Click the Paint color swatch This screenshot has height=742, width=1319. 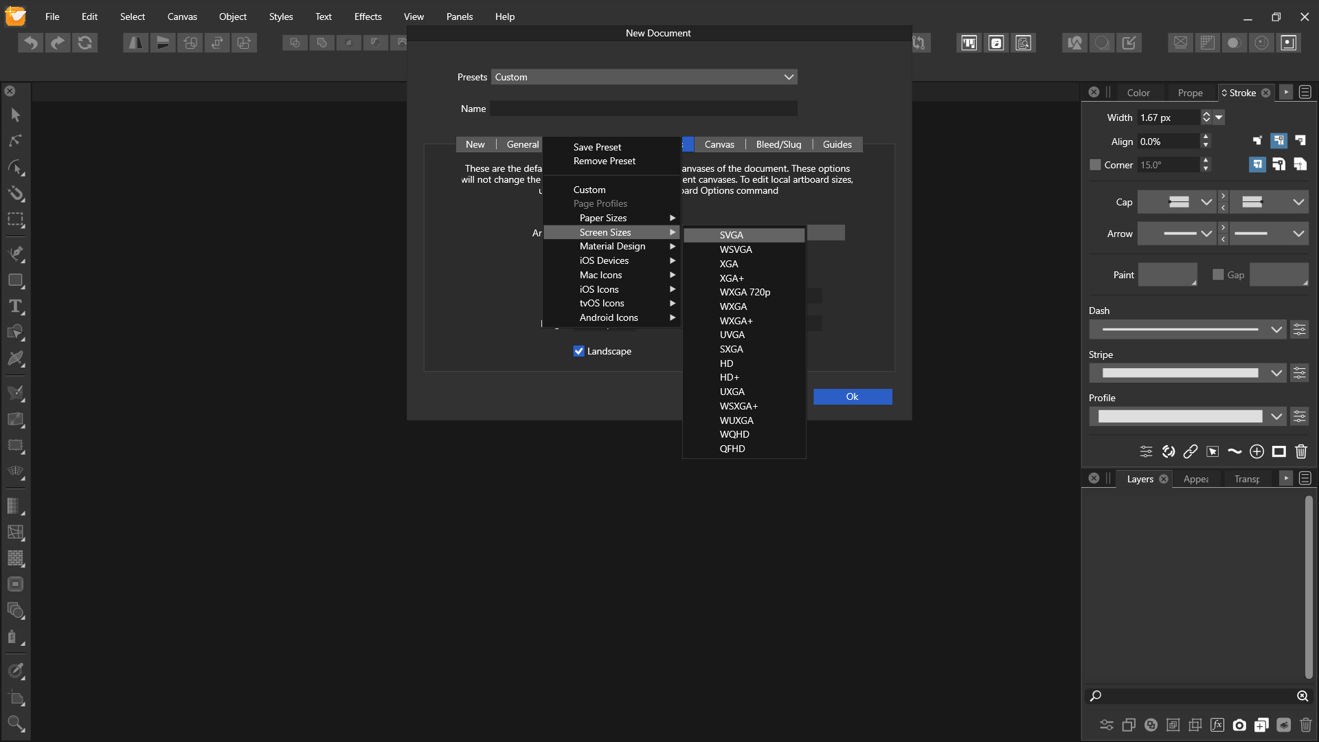point(1166,275)
